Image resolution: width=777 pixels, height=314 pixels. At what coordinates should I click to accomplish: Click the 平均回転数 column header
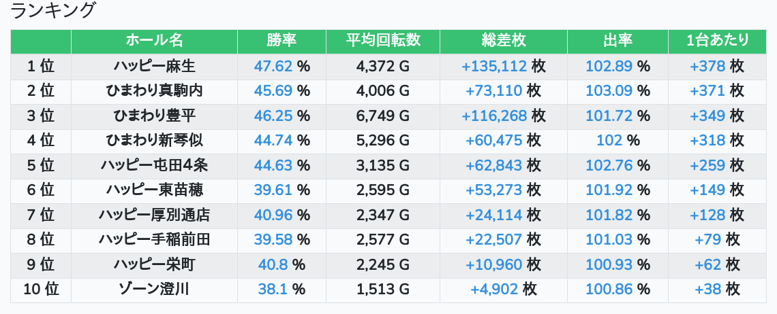[x=382, y=41]
